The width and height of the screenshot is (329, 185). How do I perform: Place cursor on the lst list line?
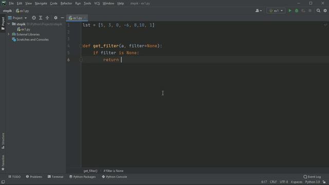(118, 25)
